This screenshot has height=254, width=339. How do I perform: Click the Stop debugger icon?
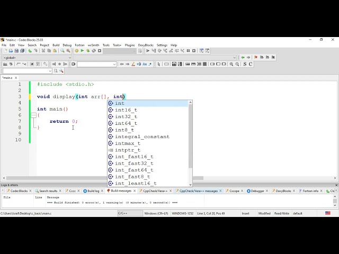(194, 51)
